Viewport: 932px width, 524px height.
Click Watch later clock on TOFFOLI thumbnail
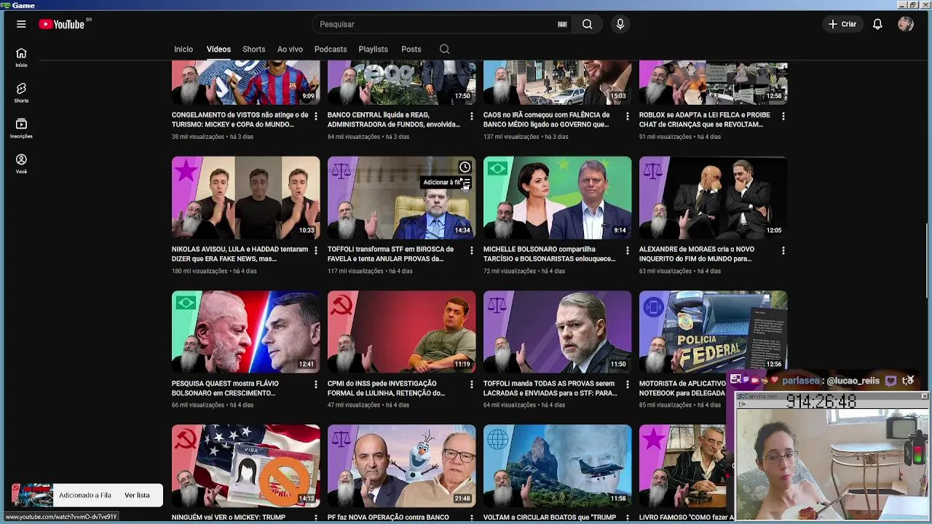click(465, 167)
